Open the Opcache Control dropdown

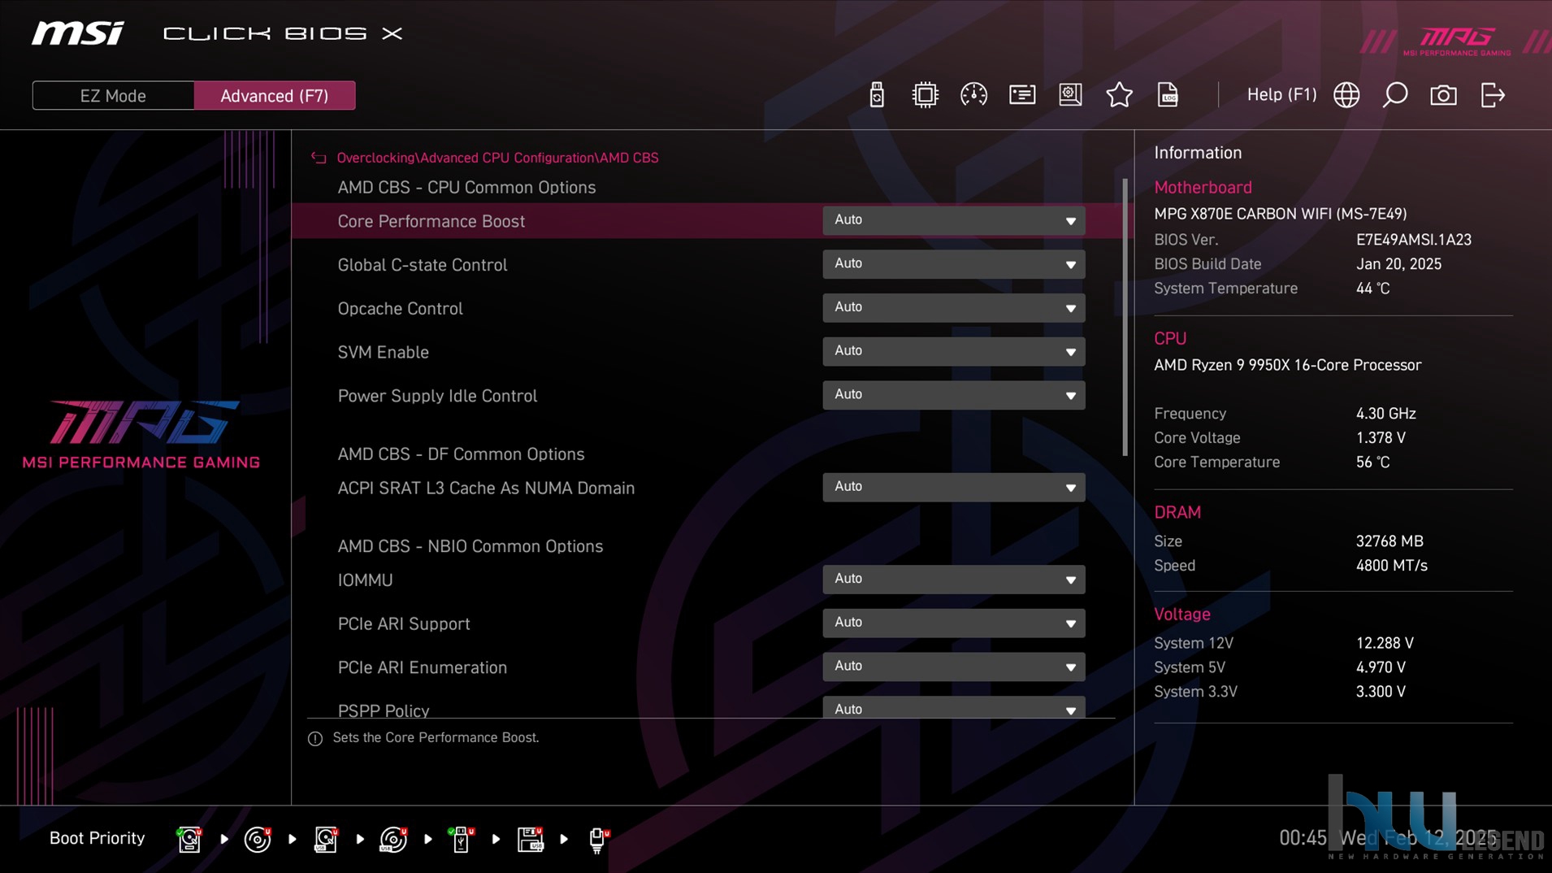(953, 308)
